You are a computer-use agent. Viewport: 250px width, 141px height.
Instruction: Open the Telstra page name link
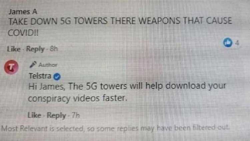[x=40, y=76]
